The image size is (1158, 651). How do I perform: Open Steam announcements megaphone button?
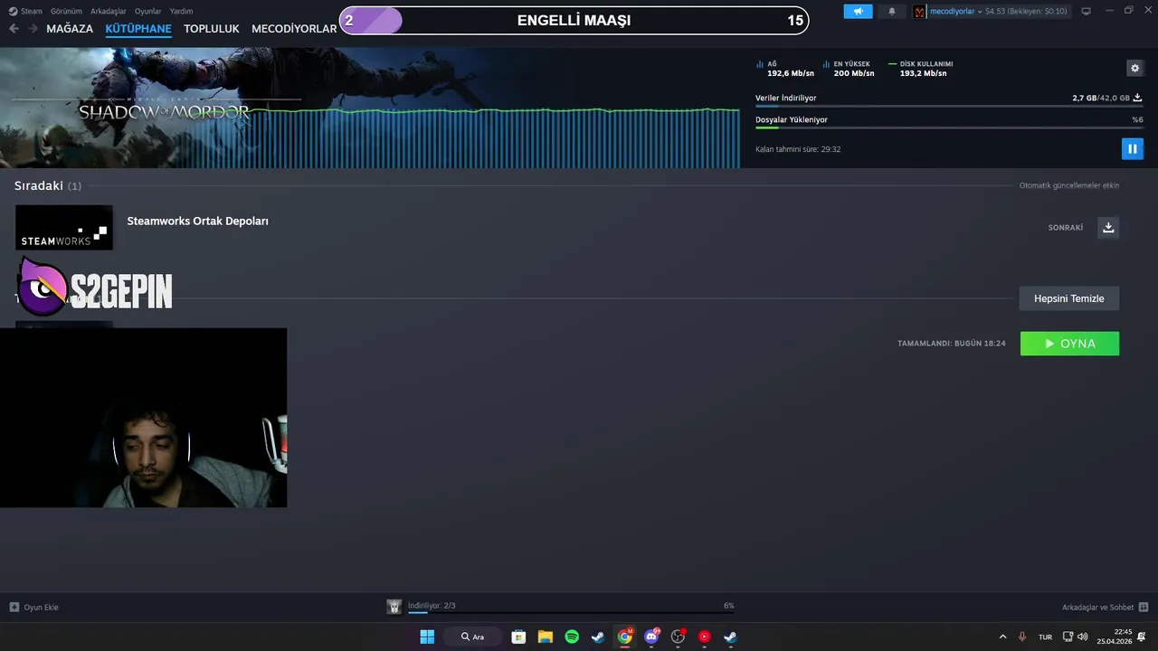pyautogui.click(x=858, y=11)
